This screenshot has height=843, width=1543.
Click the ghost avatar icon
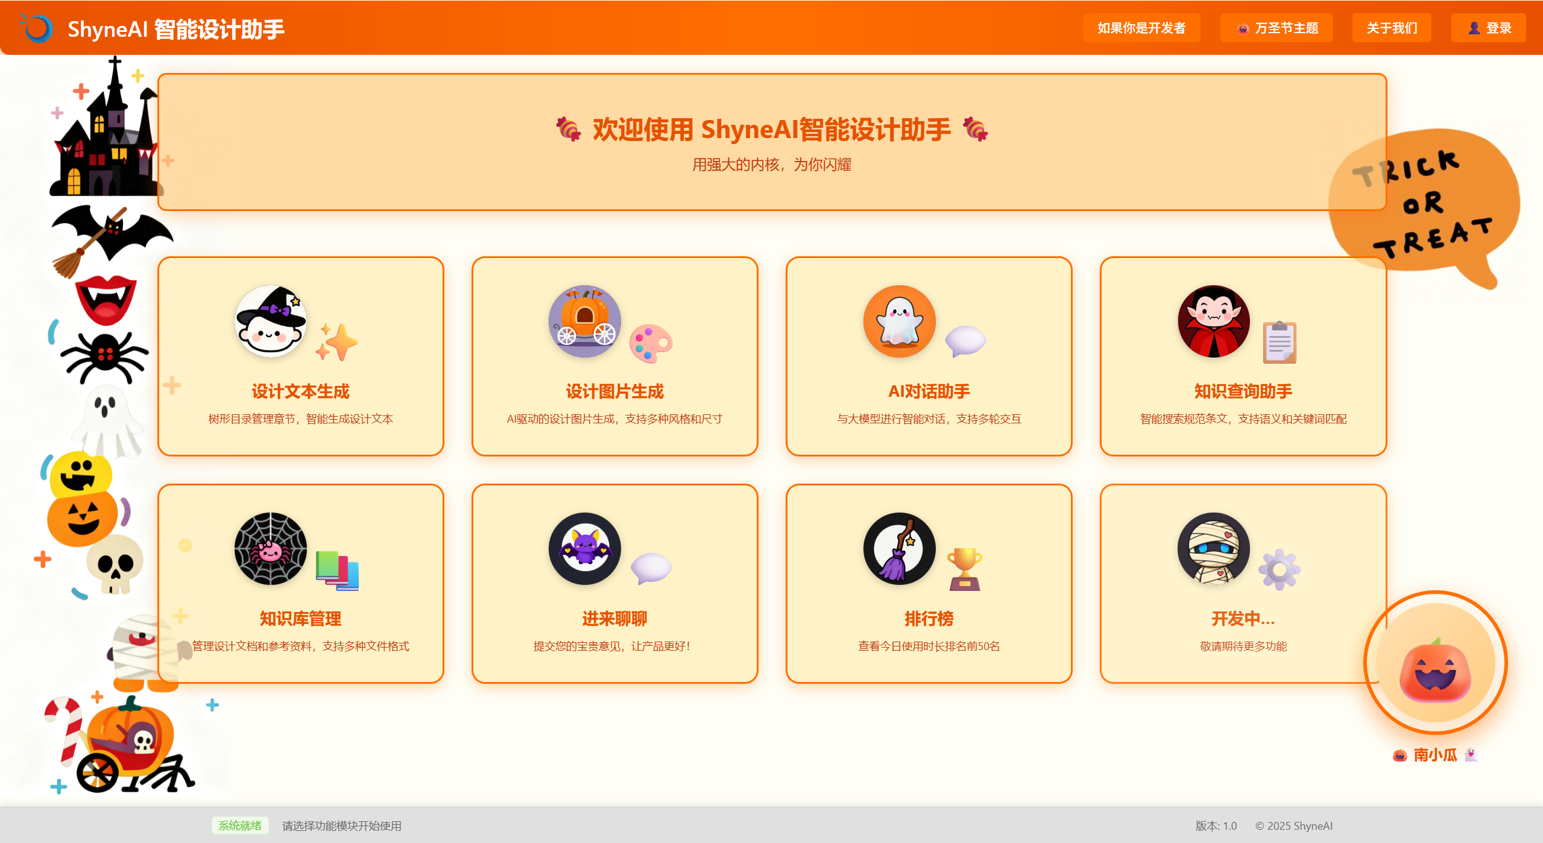coord(899,321)
